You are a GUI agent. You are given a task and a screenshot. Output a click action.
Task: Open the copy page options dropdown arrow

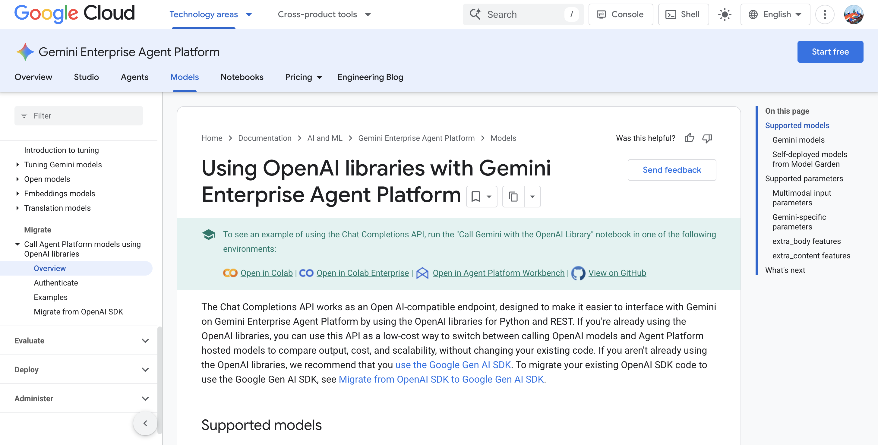(532, 197)
